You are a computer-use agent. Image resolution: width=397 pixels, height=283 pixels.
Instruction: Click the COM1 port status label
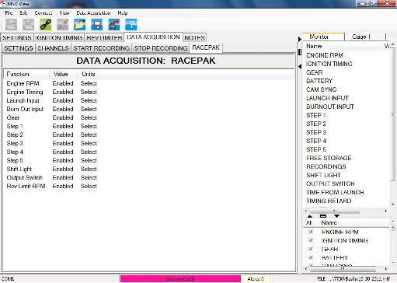(x=8, y=279)
